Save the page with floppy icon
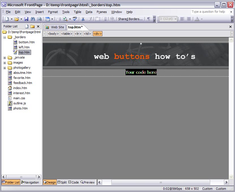Viewport: 235px width, 192px height. (26, 19)
